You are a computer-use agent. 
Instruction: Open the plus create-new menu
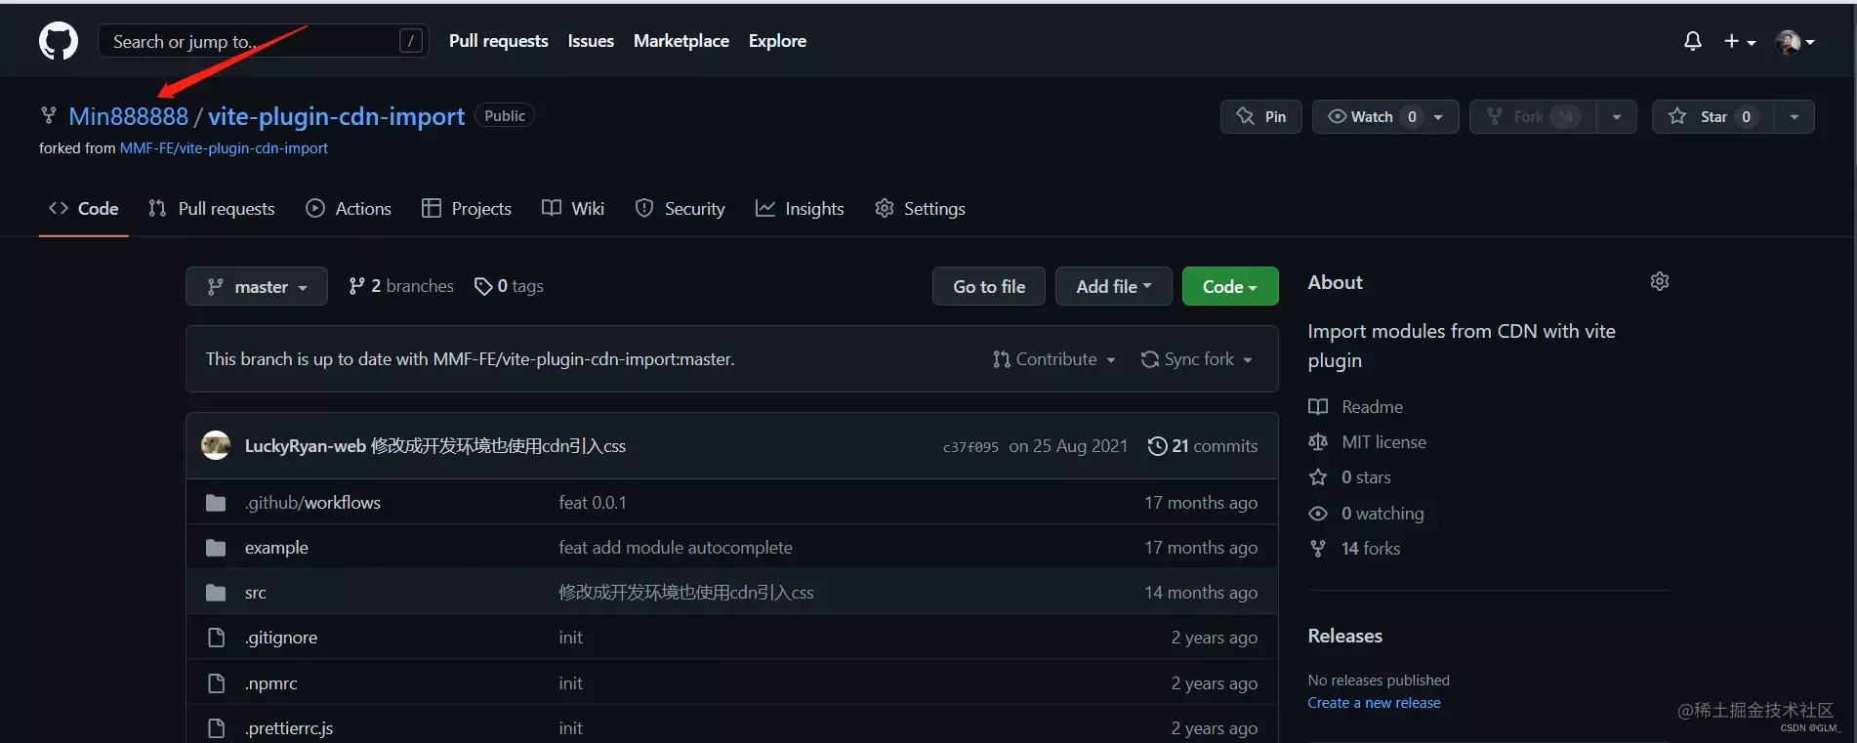1740,41
